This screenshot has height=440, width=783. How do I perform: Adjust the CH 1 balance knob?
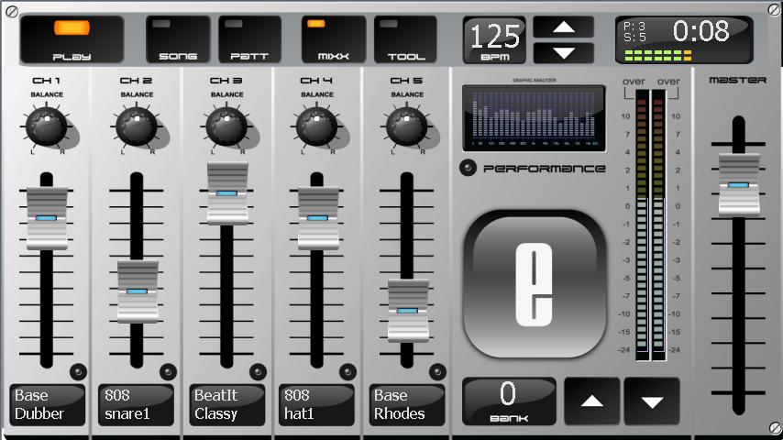tap(47, 126)
